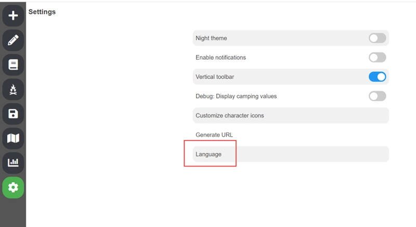Open the pencil edit tool

(13, 40)
